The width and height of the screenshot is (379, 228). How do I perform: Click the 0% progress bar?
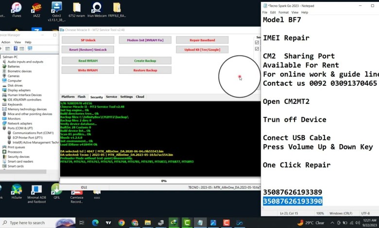point(164,181)
